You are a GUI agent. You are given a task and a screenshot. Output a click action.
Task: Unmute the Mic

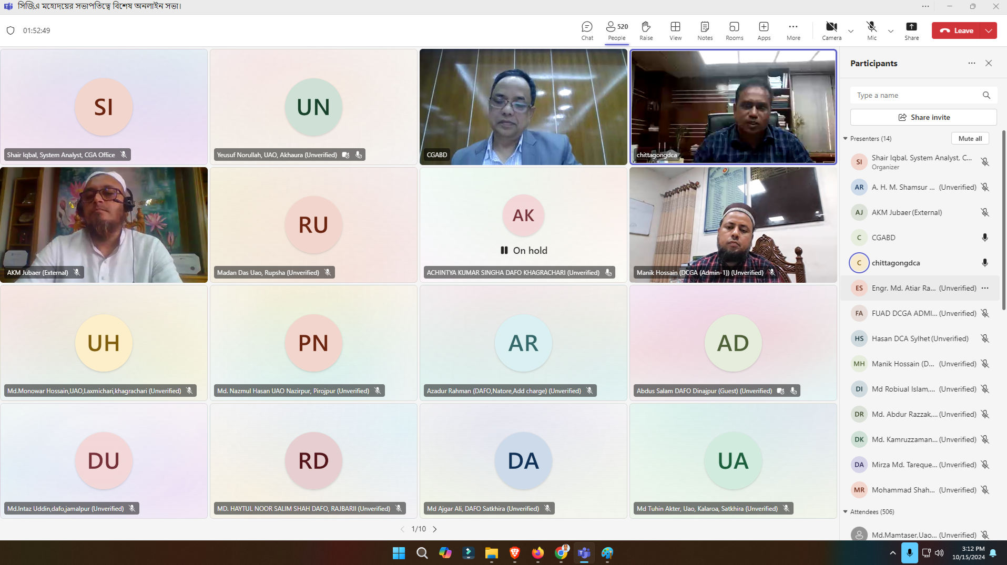point(871,30)
